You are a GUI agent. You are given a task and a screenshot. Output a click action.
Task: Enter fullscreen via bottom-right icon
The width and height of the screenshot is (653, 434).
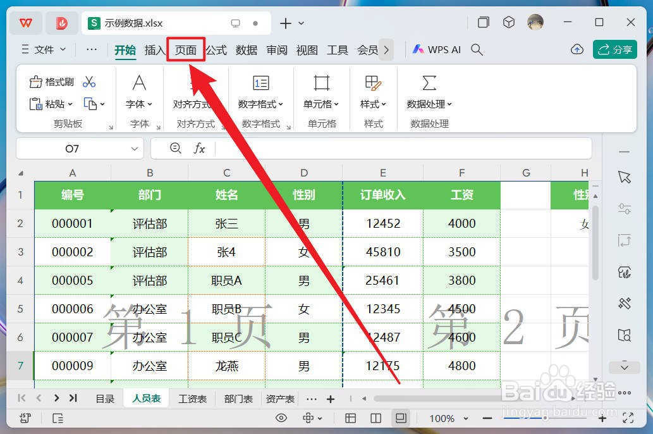(x=628, y=418)
